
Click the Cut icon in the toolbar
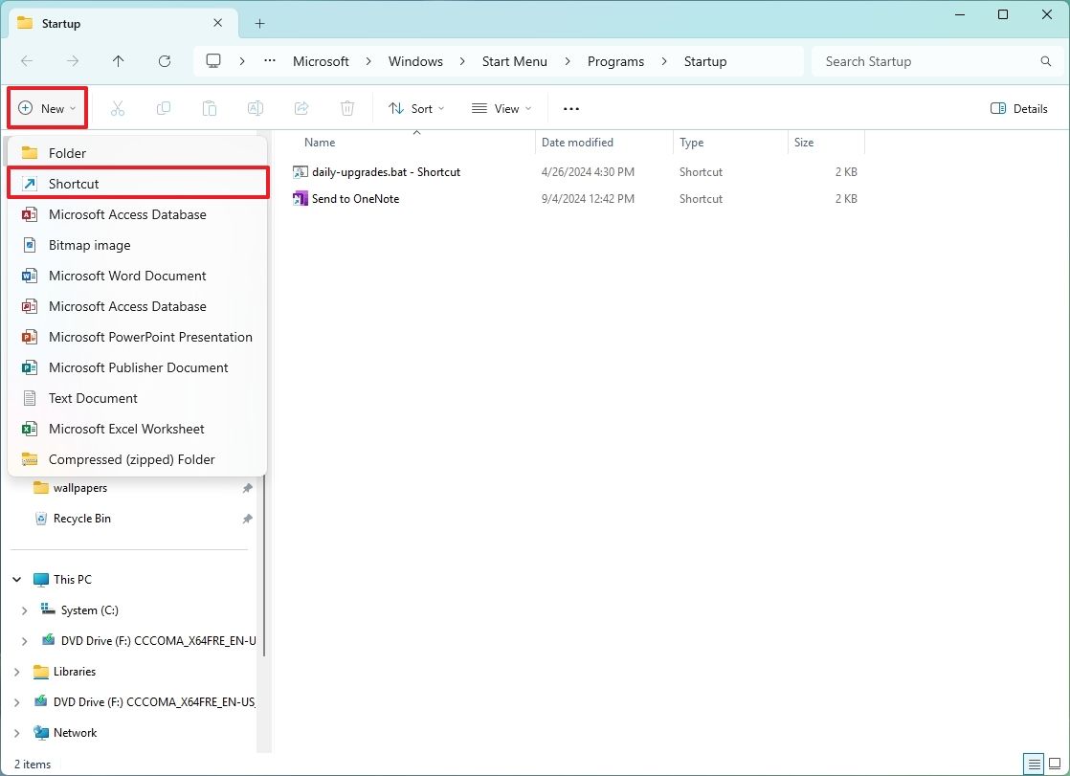(118, 107)
